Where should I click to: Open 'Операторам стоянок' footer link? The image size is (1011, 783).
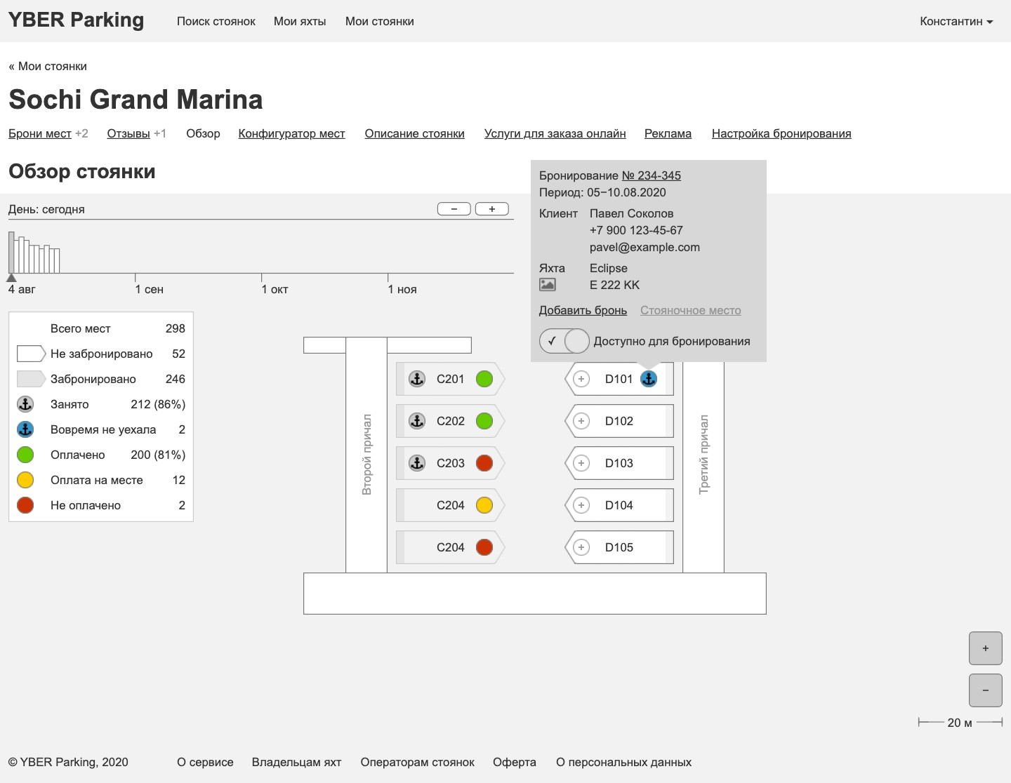tap(418, 762)
